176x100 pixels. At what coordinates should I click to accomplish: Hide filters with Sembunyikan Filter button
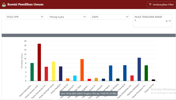161,5
